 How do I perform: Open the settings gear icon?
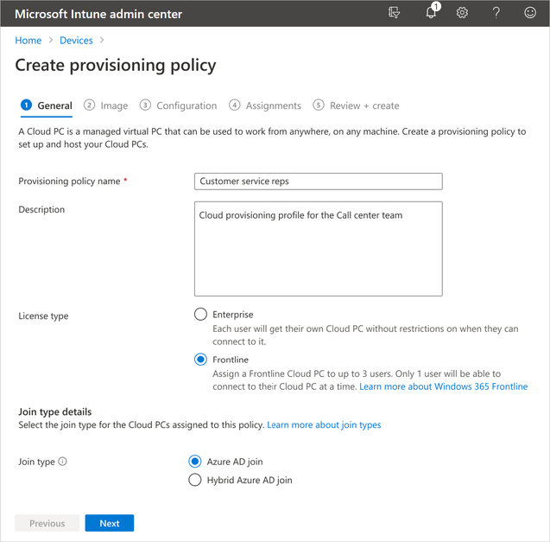(x=462, y=13)
